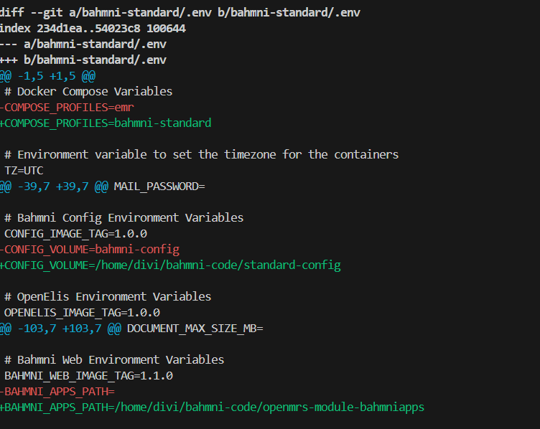Click the '# Bahmni Config Environment Variables' comment
540x429 pixels.
pos(124,217)
